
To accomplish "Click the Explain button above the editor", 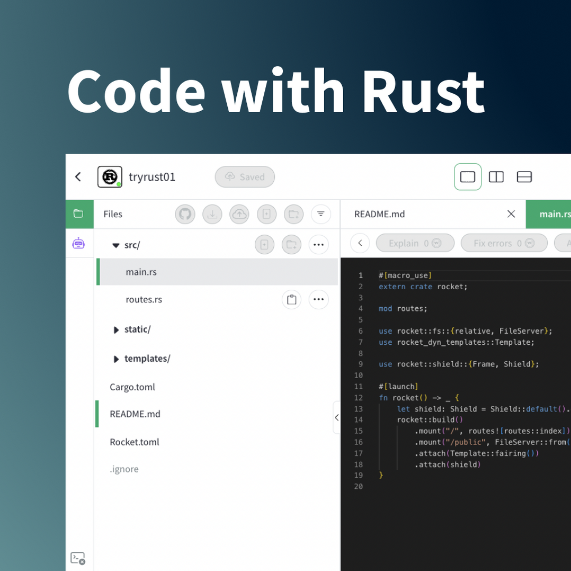I will [x=415, y=243].
